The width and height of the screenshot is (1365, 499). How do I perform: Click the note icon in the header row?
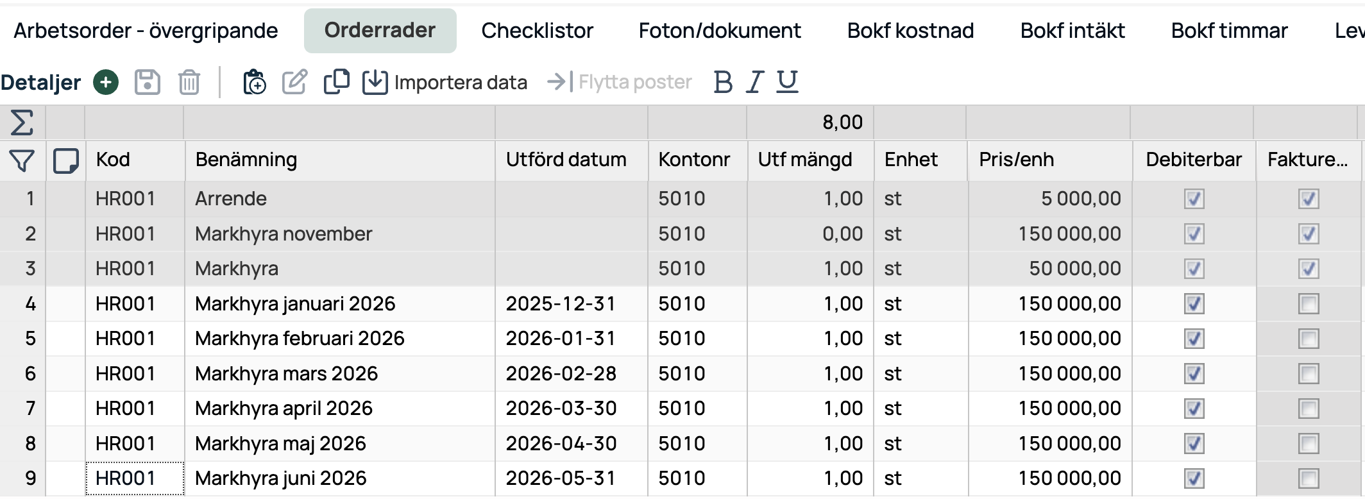[x=67, y=161]
